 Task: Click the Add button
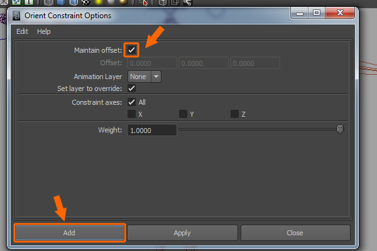[70, 233]
